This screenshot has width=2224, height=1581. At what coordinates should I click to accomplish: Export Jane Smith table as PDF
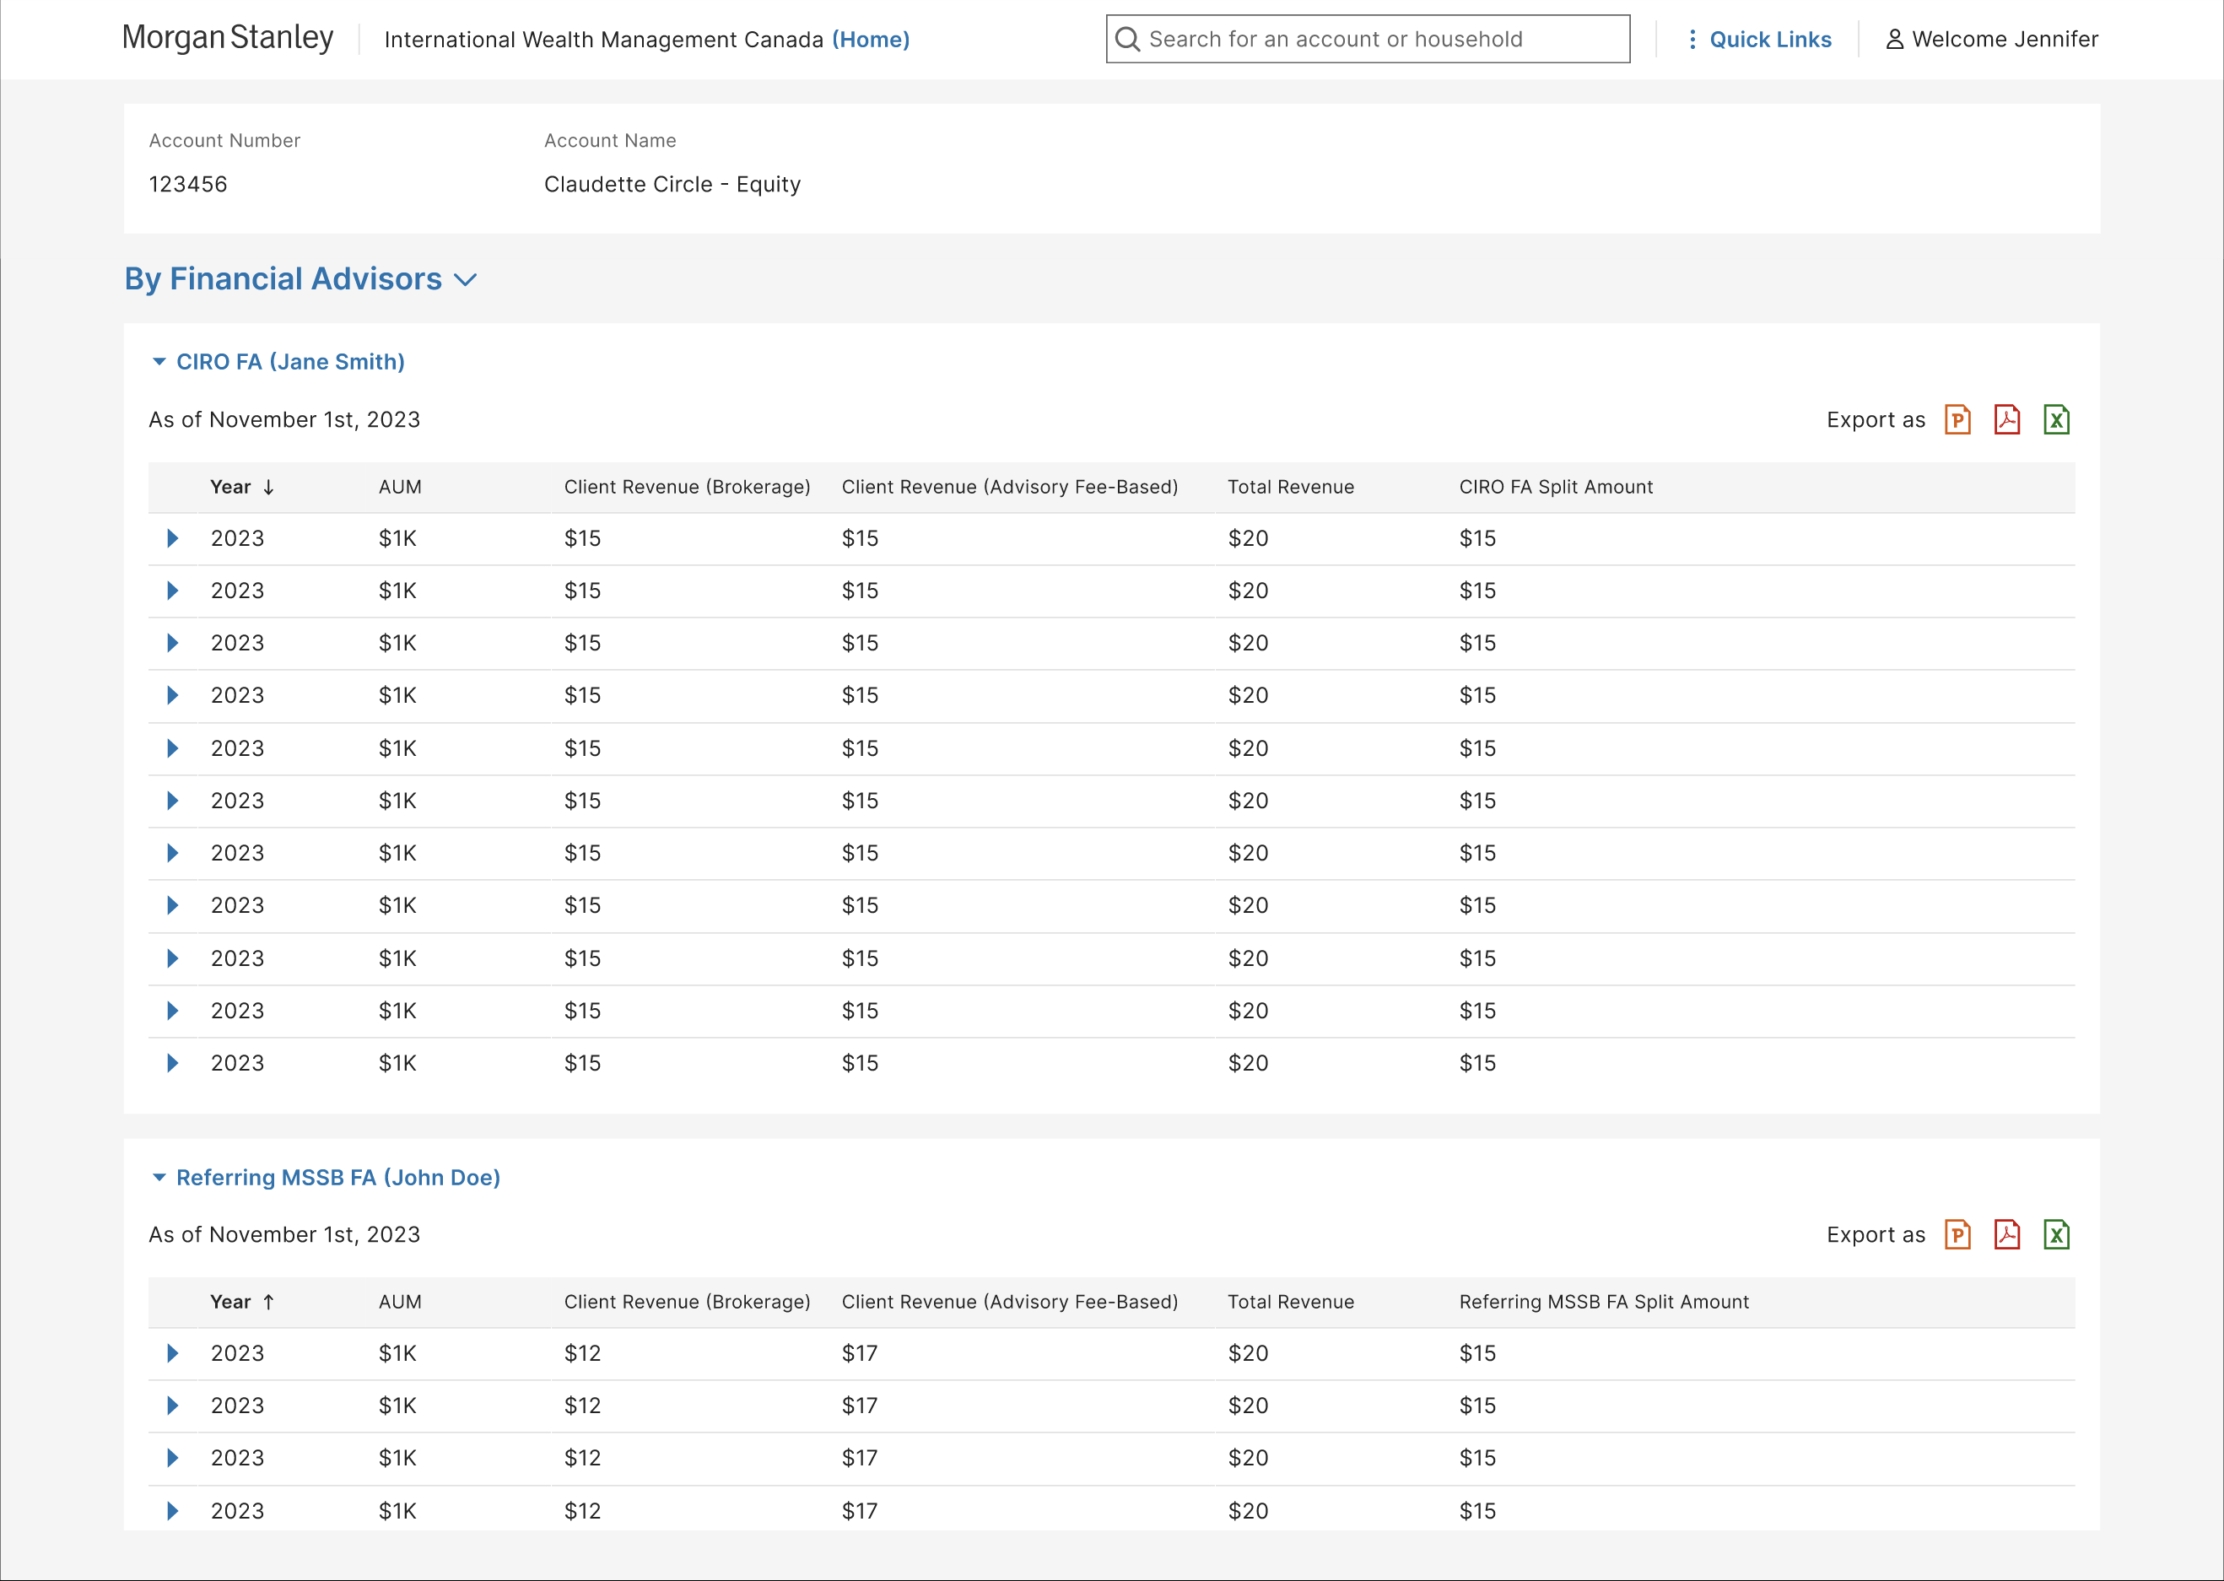2007,419
